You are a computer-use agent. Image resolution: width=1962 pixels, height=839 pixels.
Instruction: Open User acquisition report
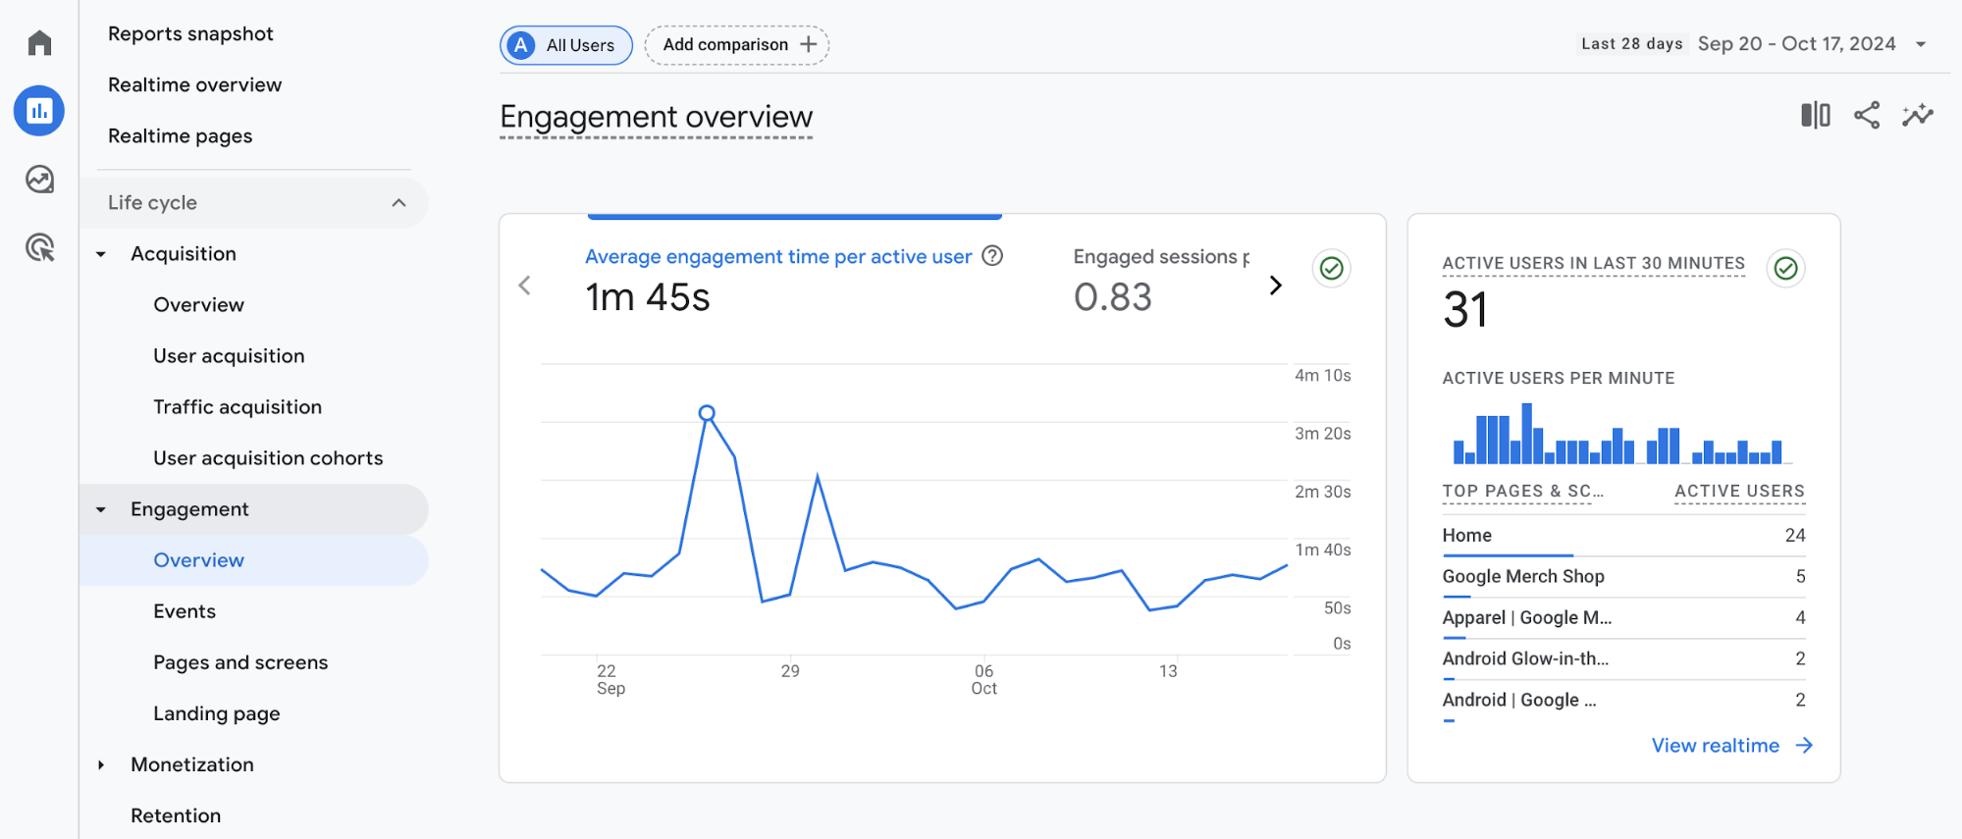[x=229, y=355]
